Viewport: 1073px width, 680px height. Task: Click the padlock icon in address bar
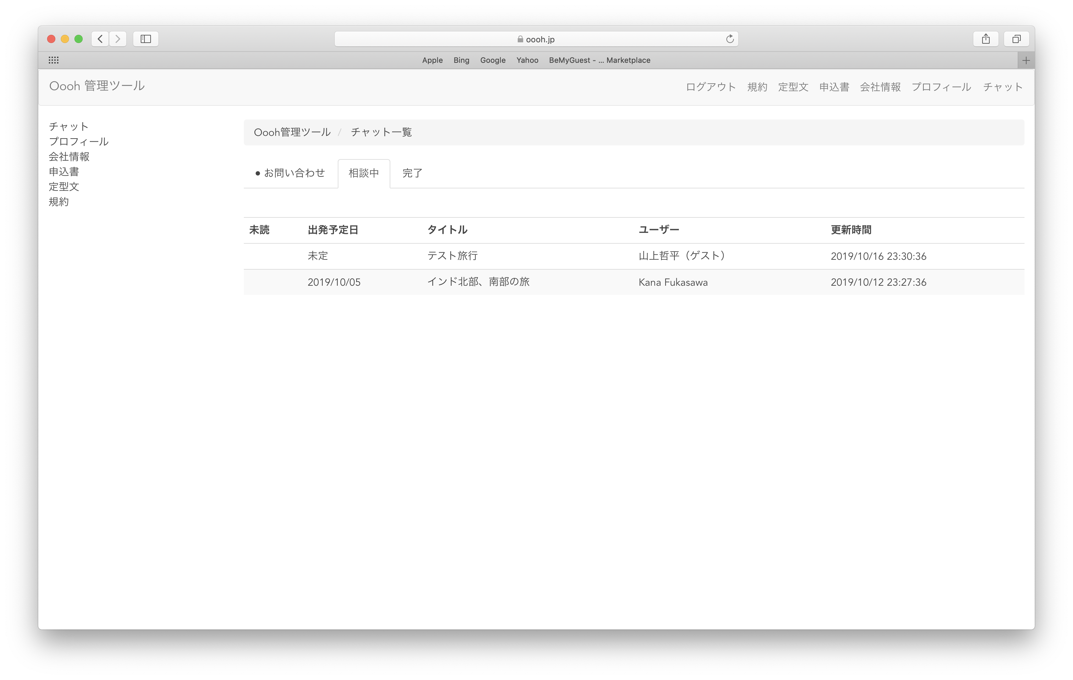520,39
